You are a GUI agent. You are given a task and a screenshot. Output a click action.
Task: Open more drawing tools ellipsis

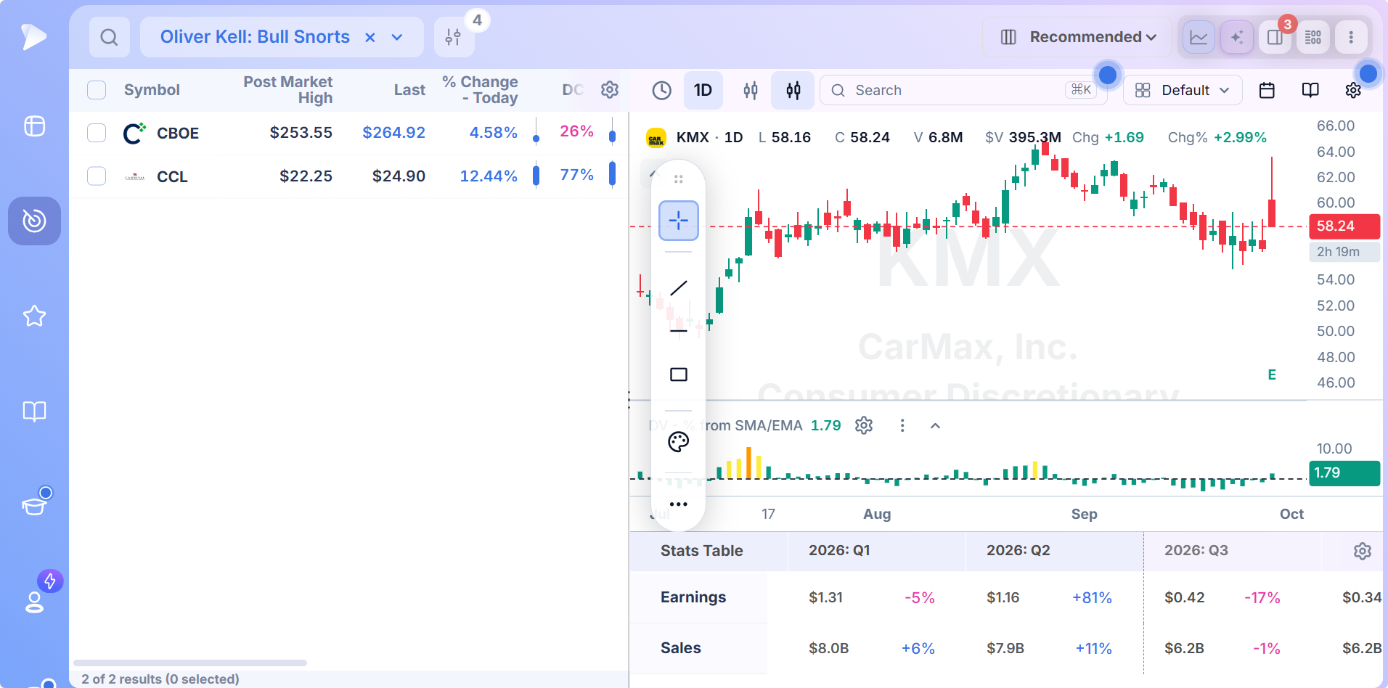[x=679, y=504]
